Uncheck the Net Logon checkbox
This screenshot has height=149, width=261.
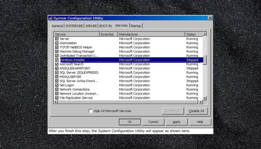(57, 85)
